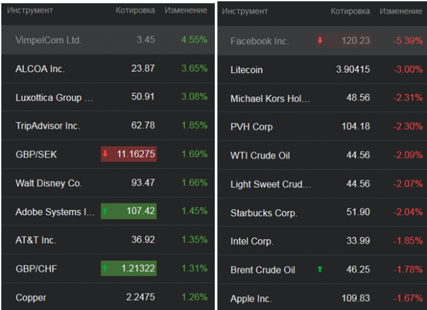Click the green up arrow on Adobe Systems

pos(106,211)
